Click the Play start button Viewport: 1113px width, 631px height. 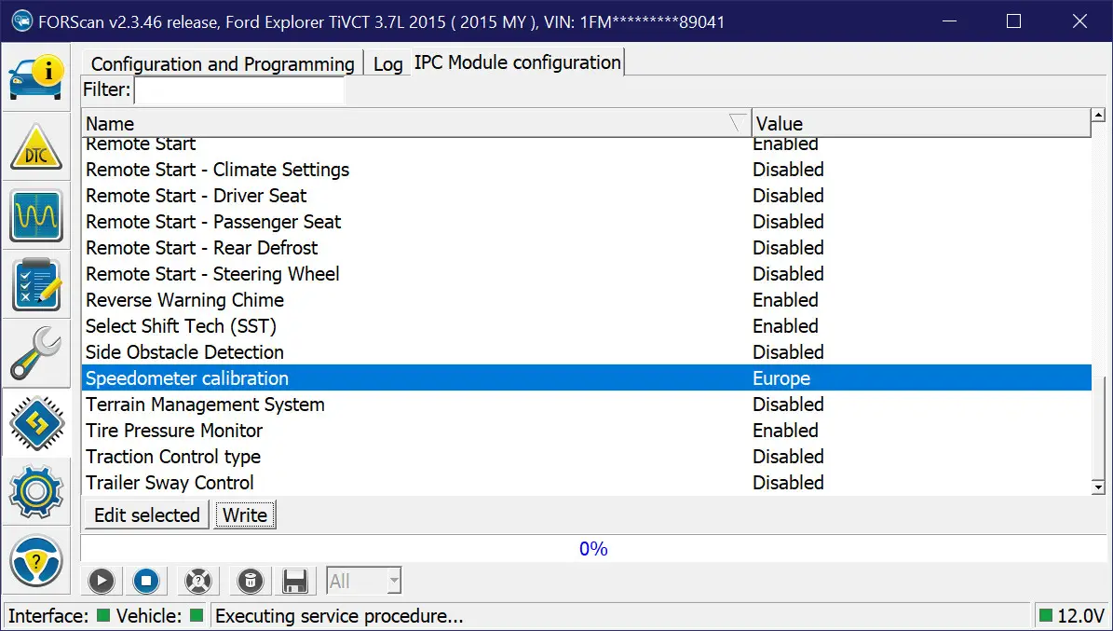point(102,581)
